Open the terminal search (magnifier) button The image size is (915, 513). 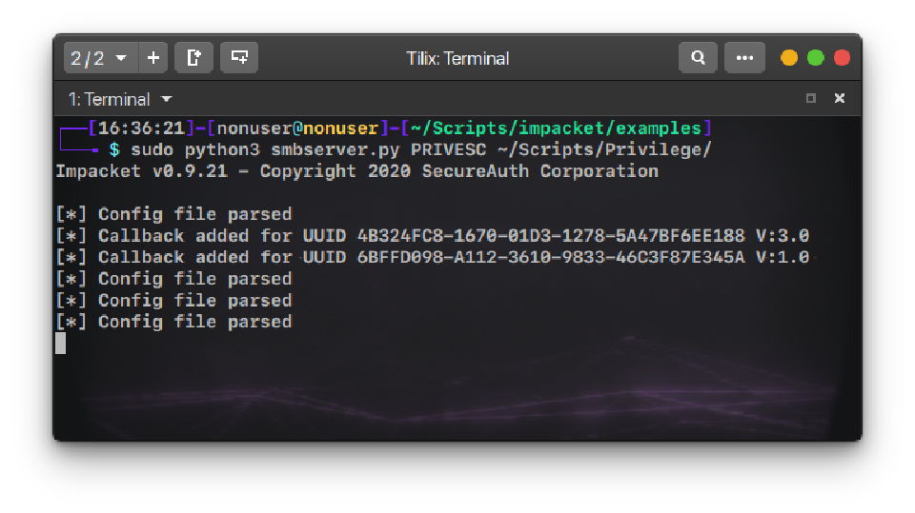coord(698,58)
